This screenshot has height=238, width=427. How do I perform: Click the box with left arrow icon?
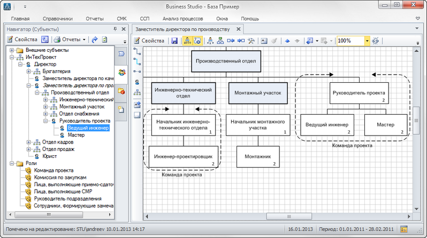pos(231,41)
